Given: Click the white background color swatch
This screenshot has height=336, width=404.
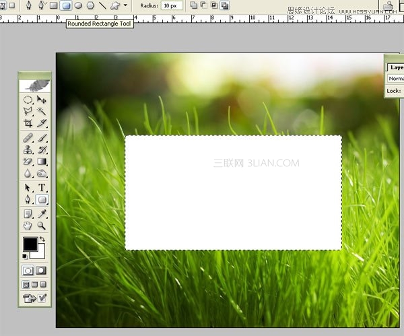Looking at the screenshot, I should (x=40, y=254).
